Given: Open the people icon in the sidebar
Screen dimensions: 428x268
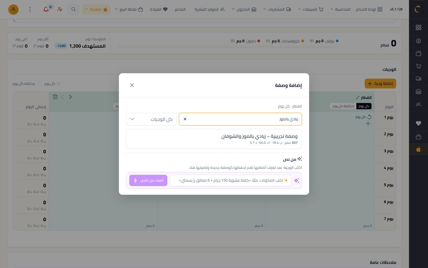Looking at the screenshot, I should pos(418,105).
